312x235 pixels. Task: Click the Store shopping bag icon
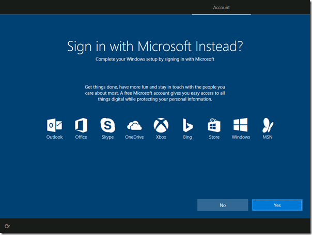click(214, 125)
